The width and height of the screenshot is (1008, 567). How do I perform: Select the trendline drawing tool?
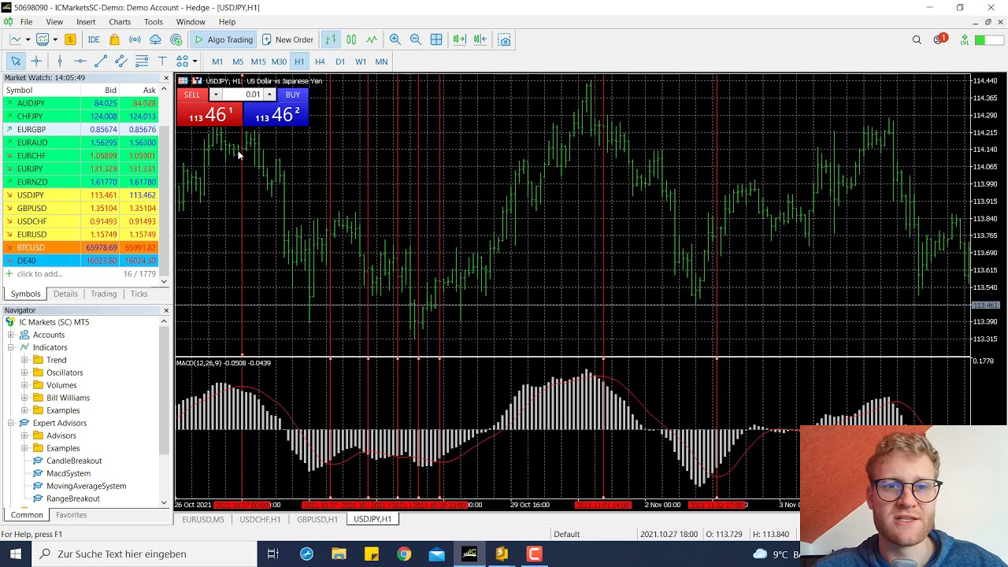point(101,61)
